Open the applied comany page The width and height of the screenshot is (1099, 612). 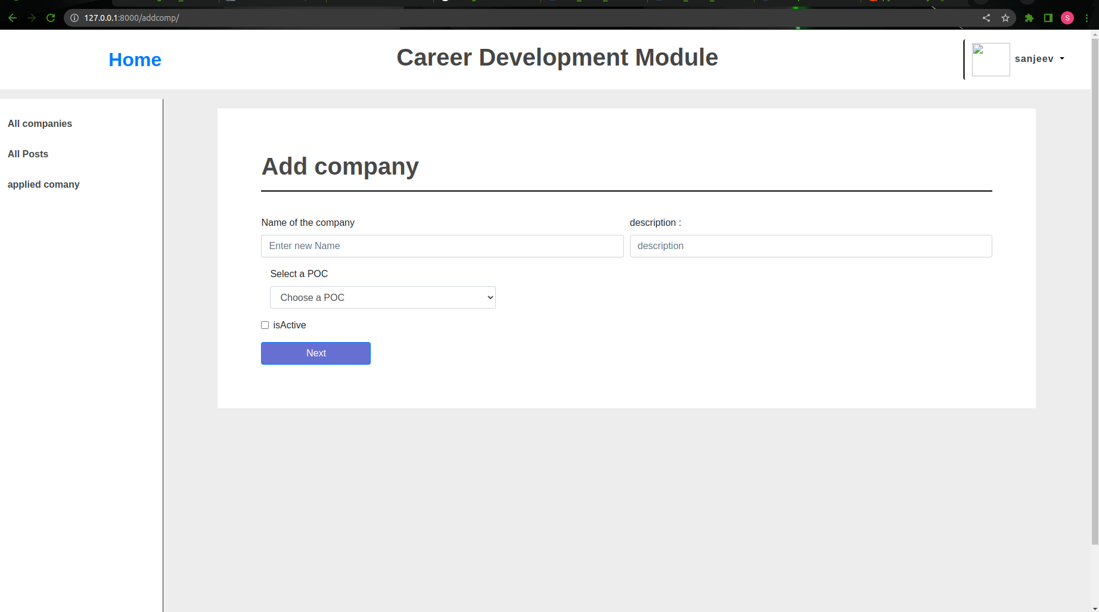pyautogui.click(x=43, y=184)
